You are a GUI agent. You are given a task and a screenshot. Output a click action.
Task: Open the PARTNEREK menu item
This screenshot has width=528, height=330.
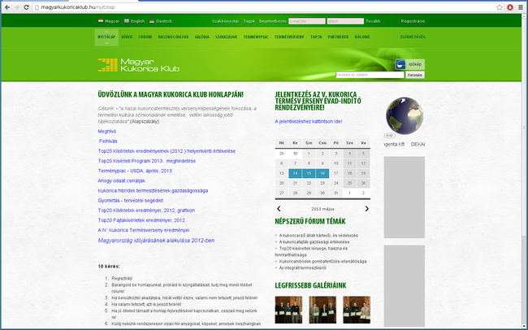coord(338,37)
